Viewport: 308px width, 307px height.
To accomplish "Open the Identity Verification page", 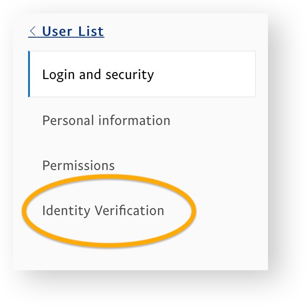I will tap(103, 211).
